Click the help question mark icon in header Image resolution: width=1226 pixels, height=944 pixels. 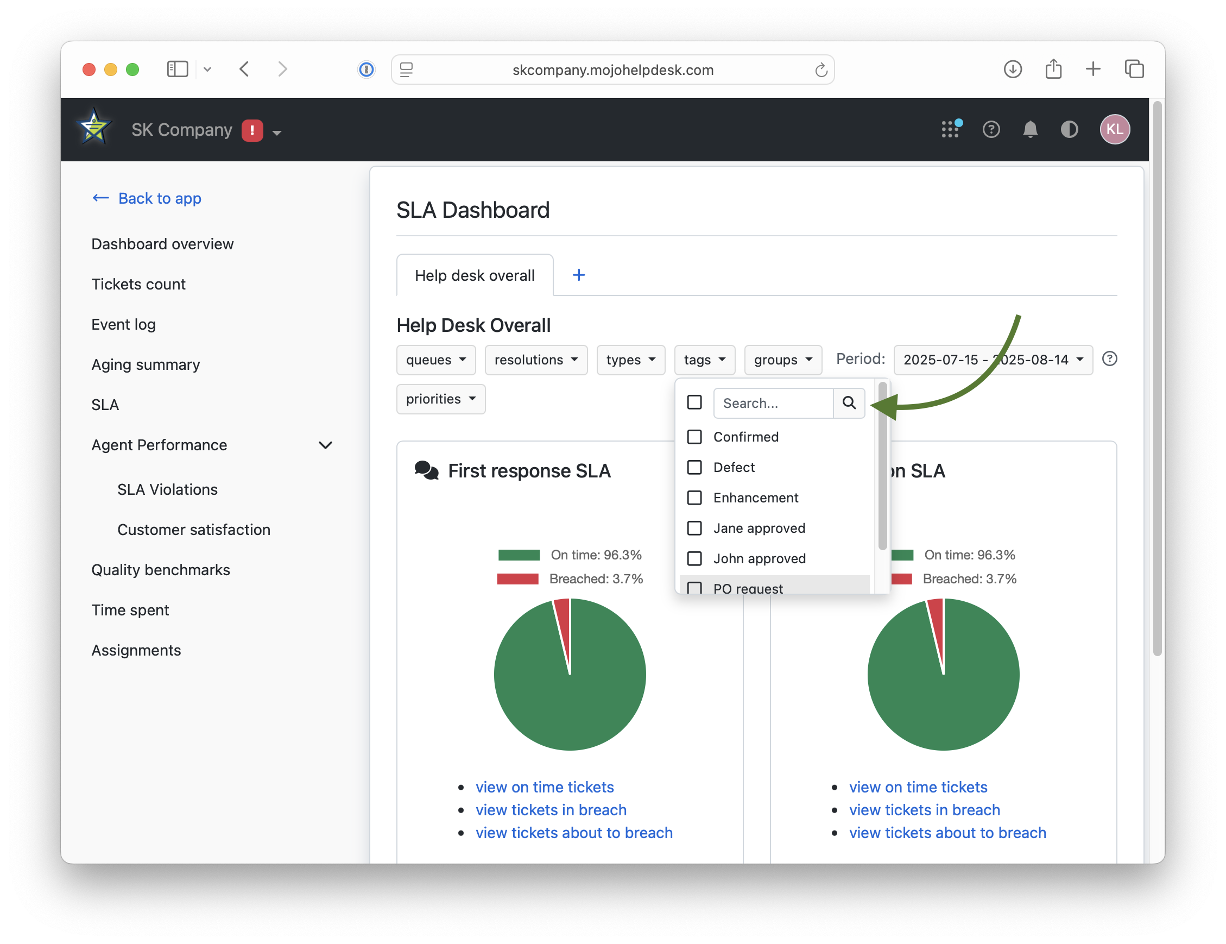[991, 129]
